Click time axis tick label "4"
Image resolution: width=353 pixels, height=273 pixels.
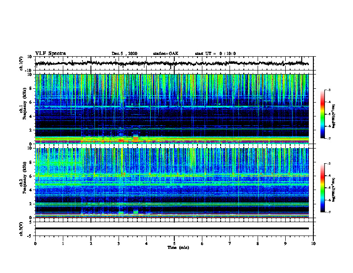[x=147, y=244]
